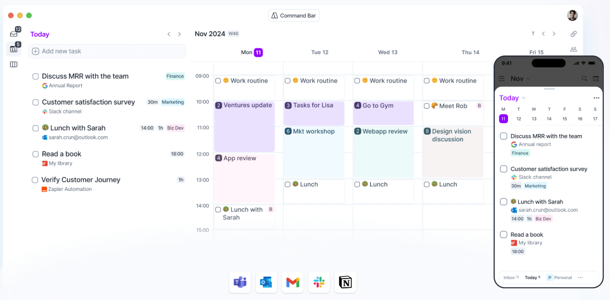Image resolution: width=610 pixels, height=300 pixels.
Task: Open the three-dot menu beside phone Today
Action: pyautogui.click(x=596, y=98)
